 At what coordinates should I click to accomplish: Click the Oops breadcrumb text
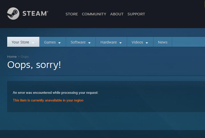[x=25, y=57]
